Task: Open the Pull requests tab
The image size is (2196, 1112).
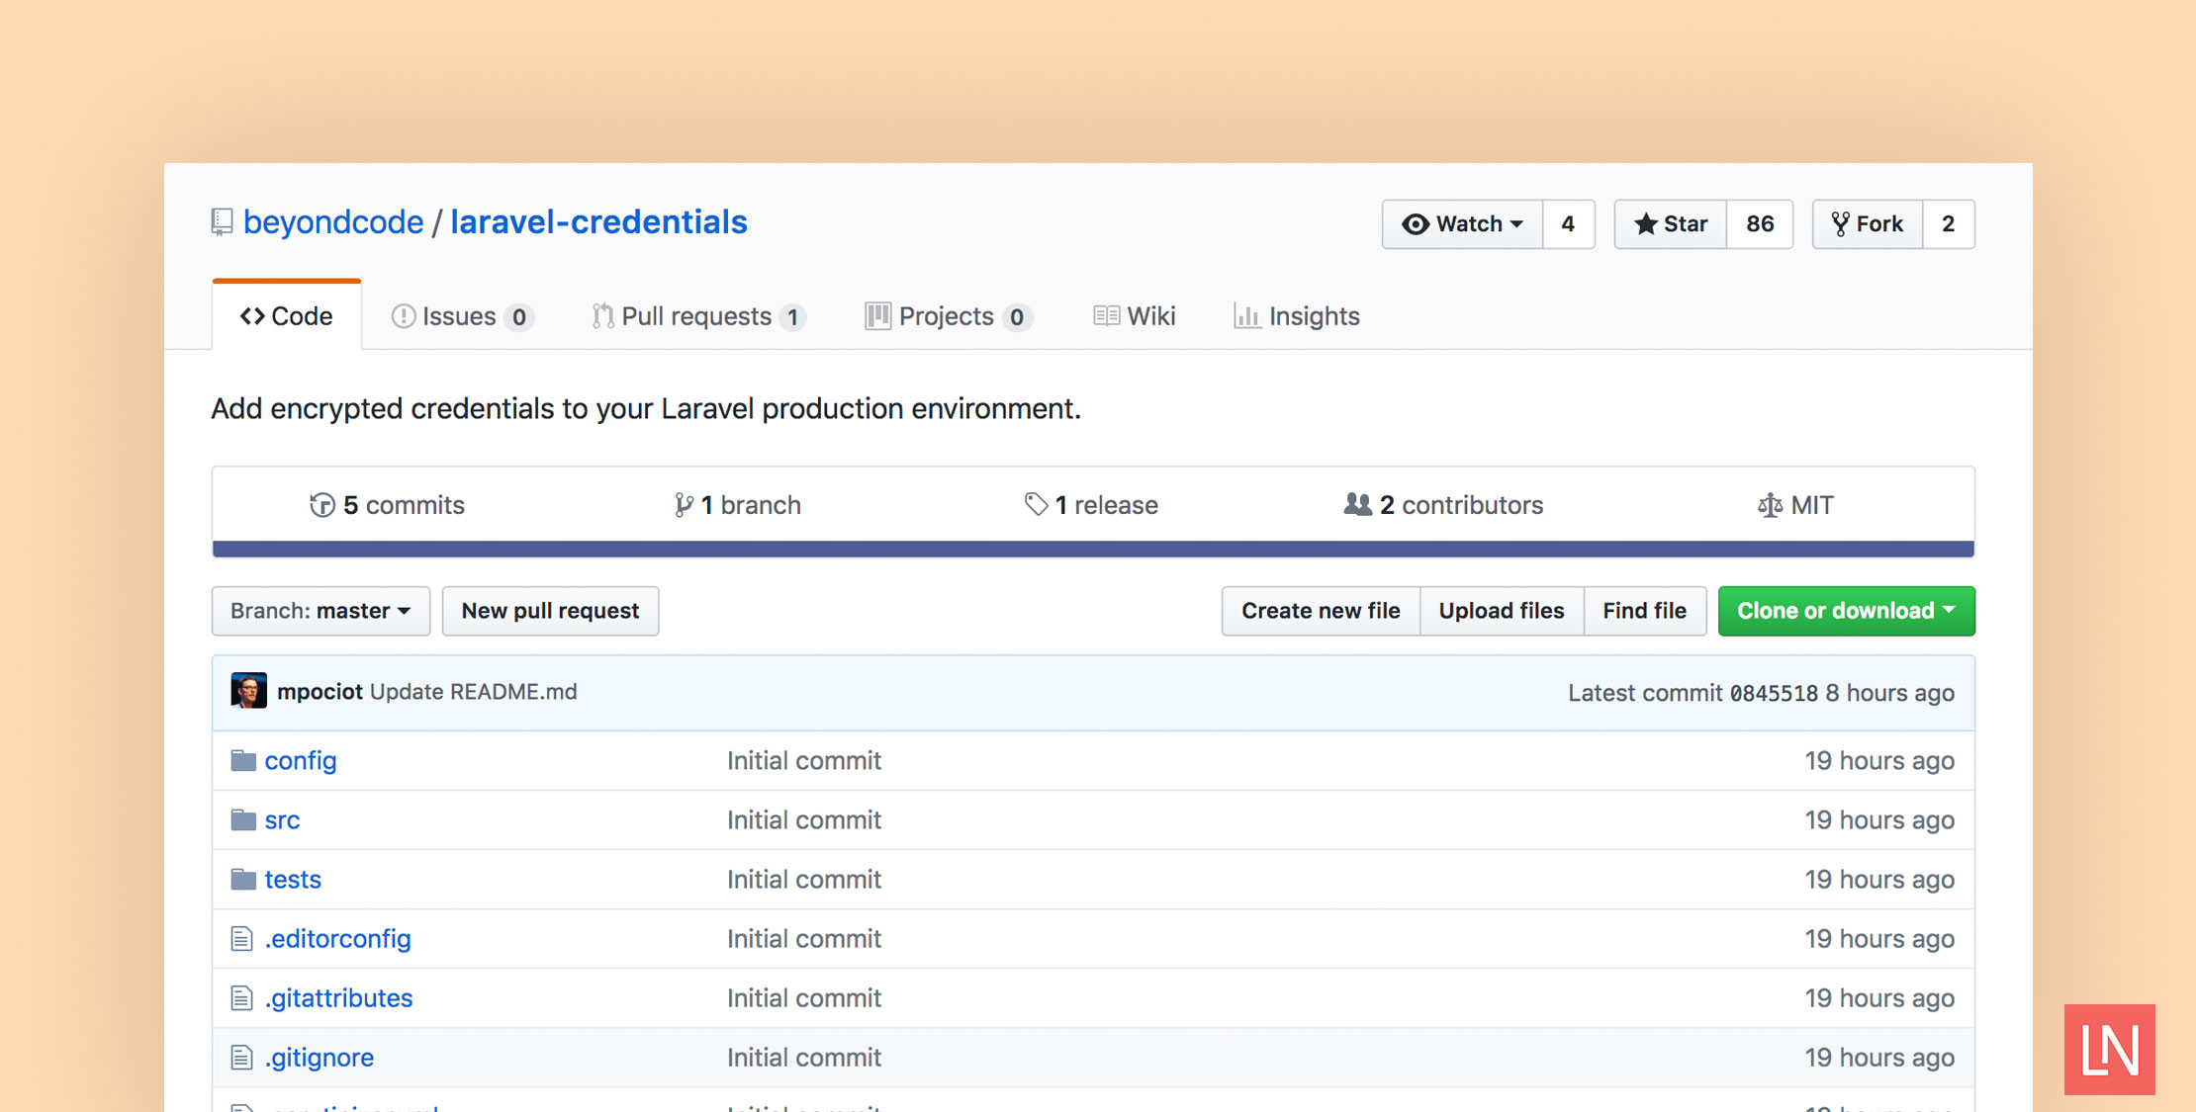Action: point(699,316)
